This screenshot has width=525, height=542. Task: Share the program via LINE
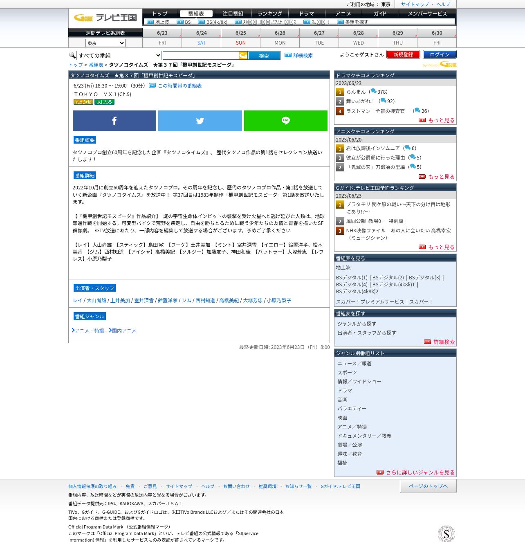tap(286, 121)
